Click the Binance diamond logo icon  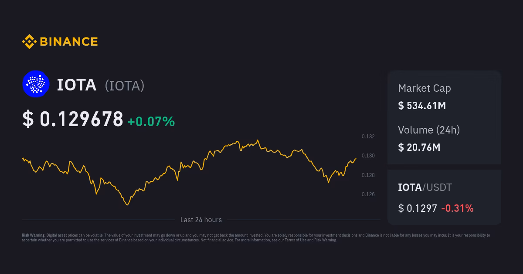[x=28, y=41]
